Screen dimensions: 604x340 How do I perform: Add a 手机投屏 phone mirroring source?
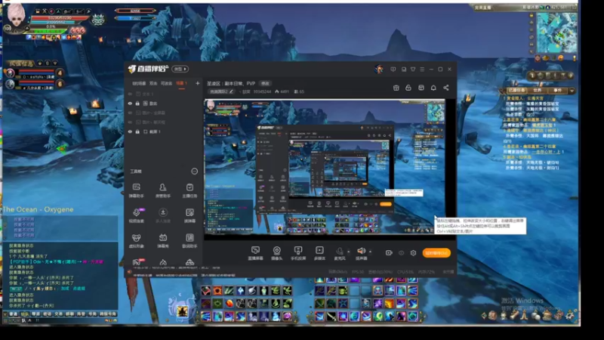coord(298,253)
